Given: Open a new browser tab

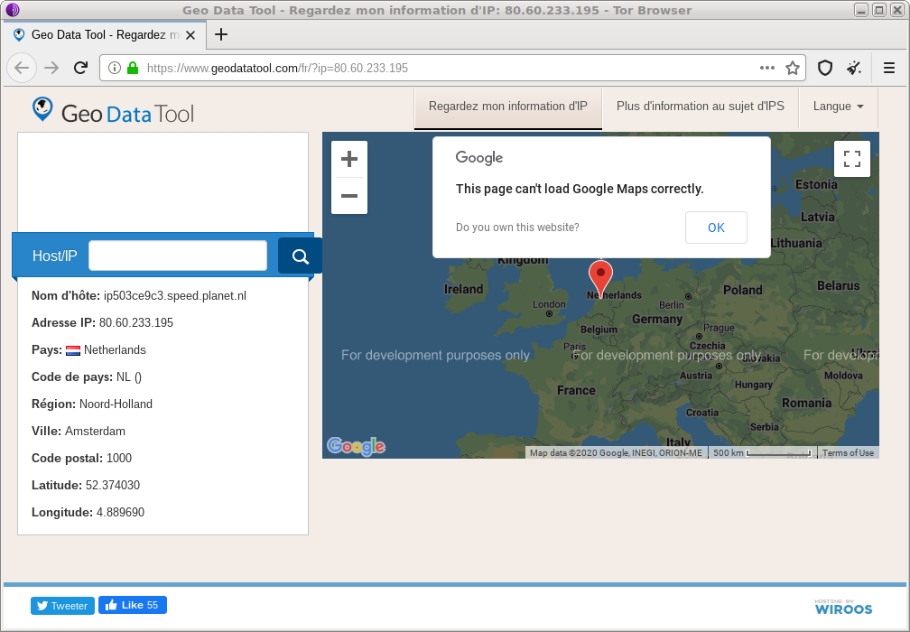Looking at the screenshot, I should click(221, 35).
